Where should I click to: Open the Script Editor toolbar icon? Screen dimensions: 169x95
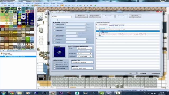point(84,6)
